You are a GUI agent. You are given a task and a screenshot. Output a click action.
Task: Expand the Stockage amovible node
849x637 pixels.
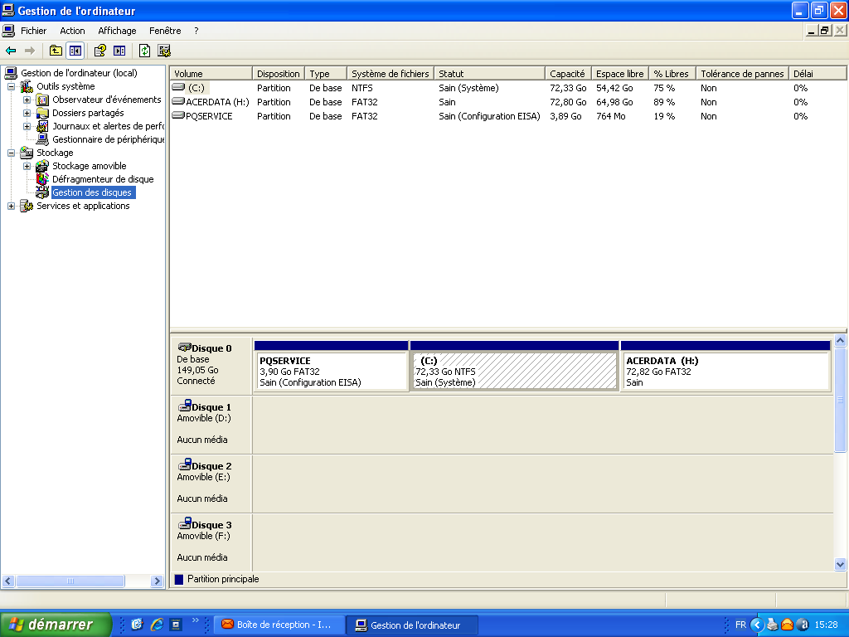[x=27, y=167]
